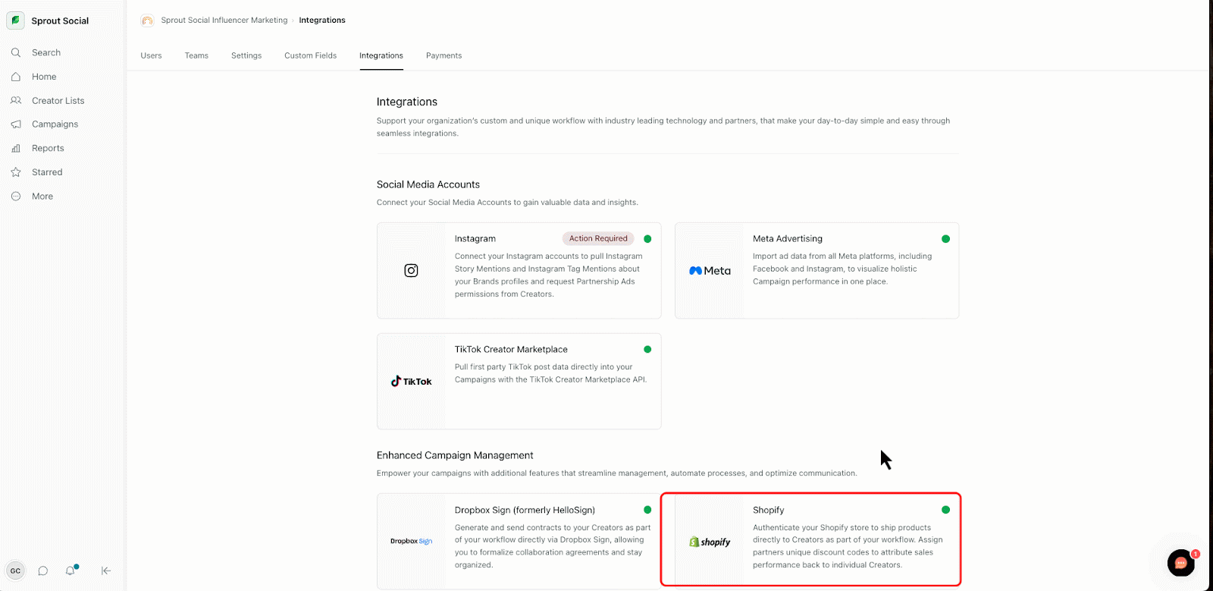This screenshot has width=1213, height=591.
Task: Click the Shopify green status dot
Action: 945,510
